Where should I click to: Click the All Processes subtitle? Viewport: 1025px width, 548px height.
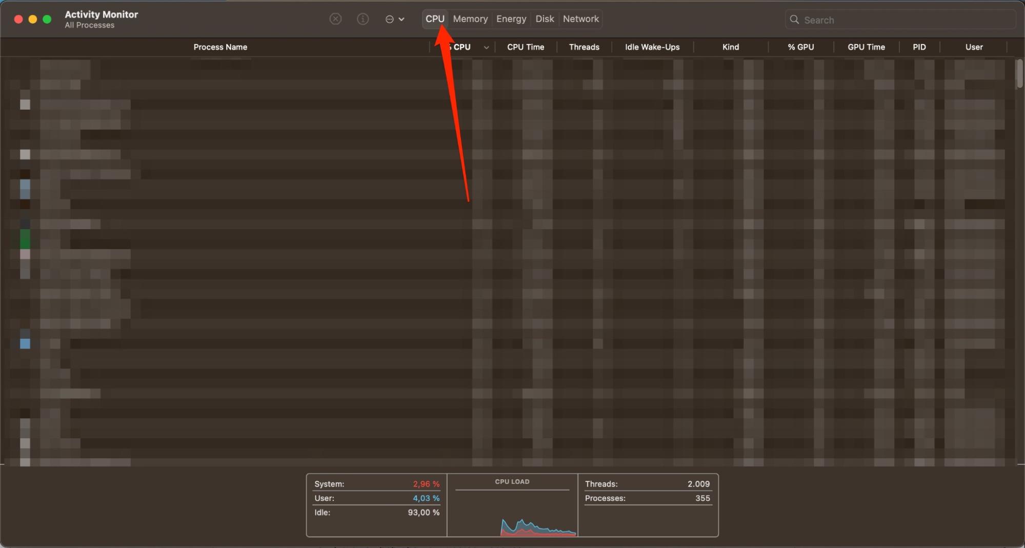tap(90, 25)
